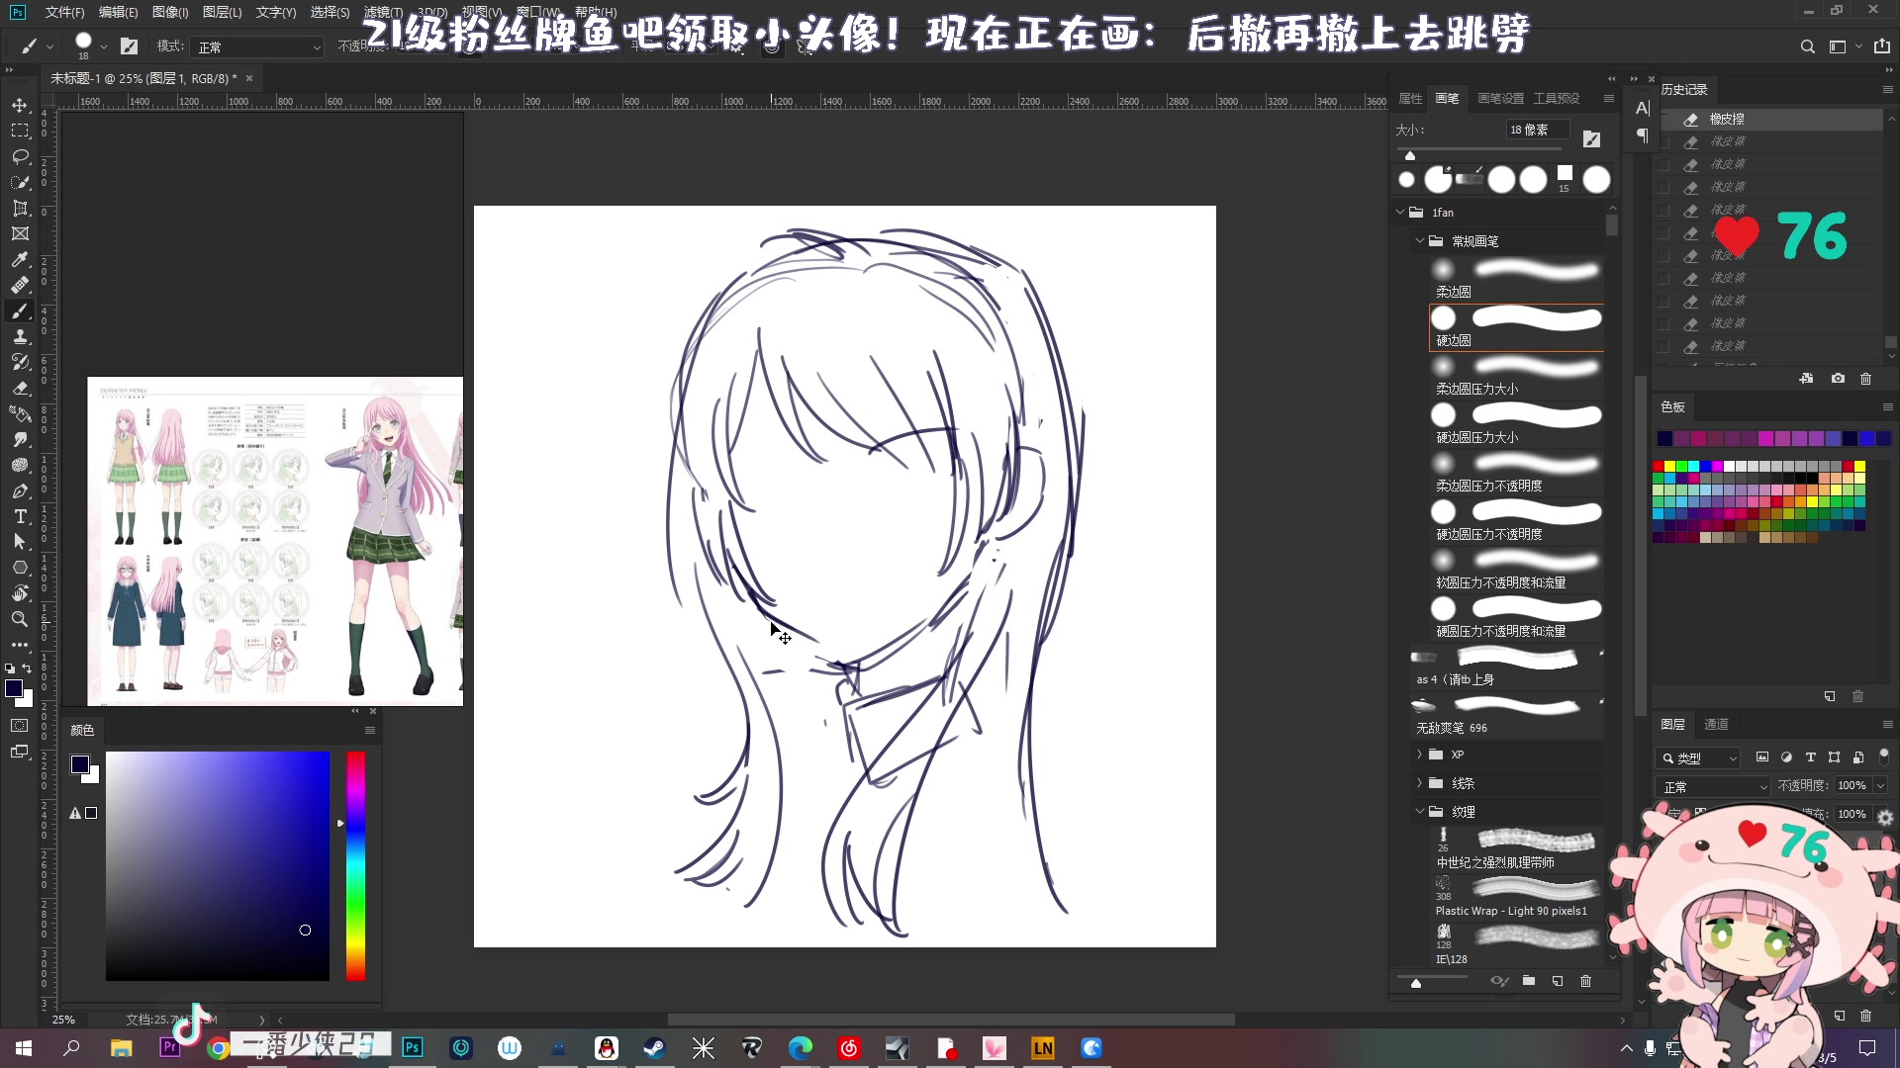The height and width of the screenshot is (1068, 1900).
Task: Filter layers by text using the T filter icon
Action: [1810, 757]
